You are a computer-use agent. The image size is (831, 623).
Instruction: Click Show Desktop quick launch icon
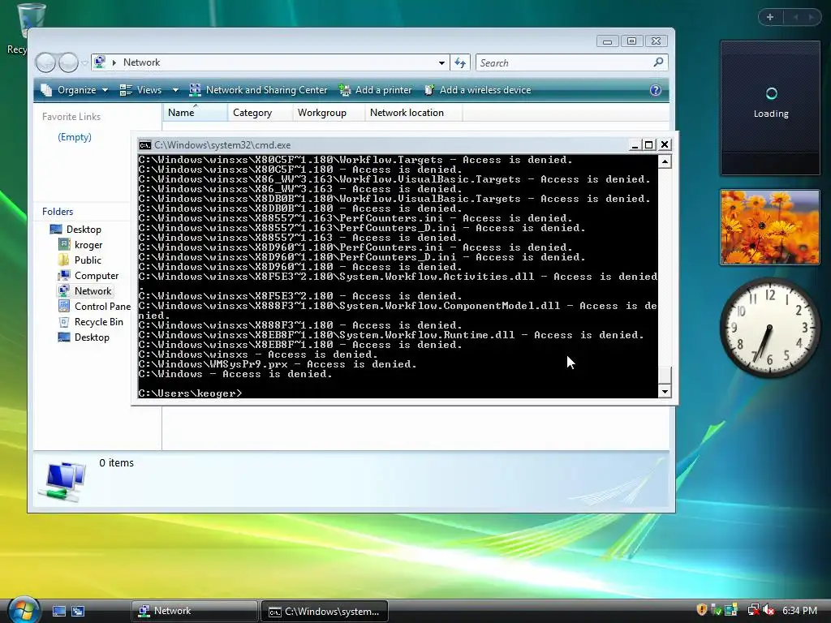click(x=58, y=611)
